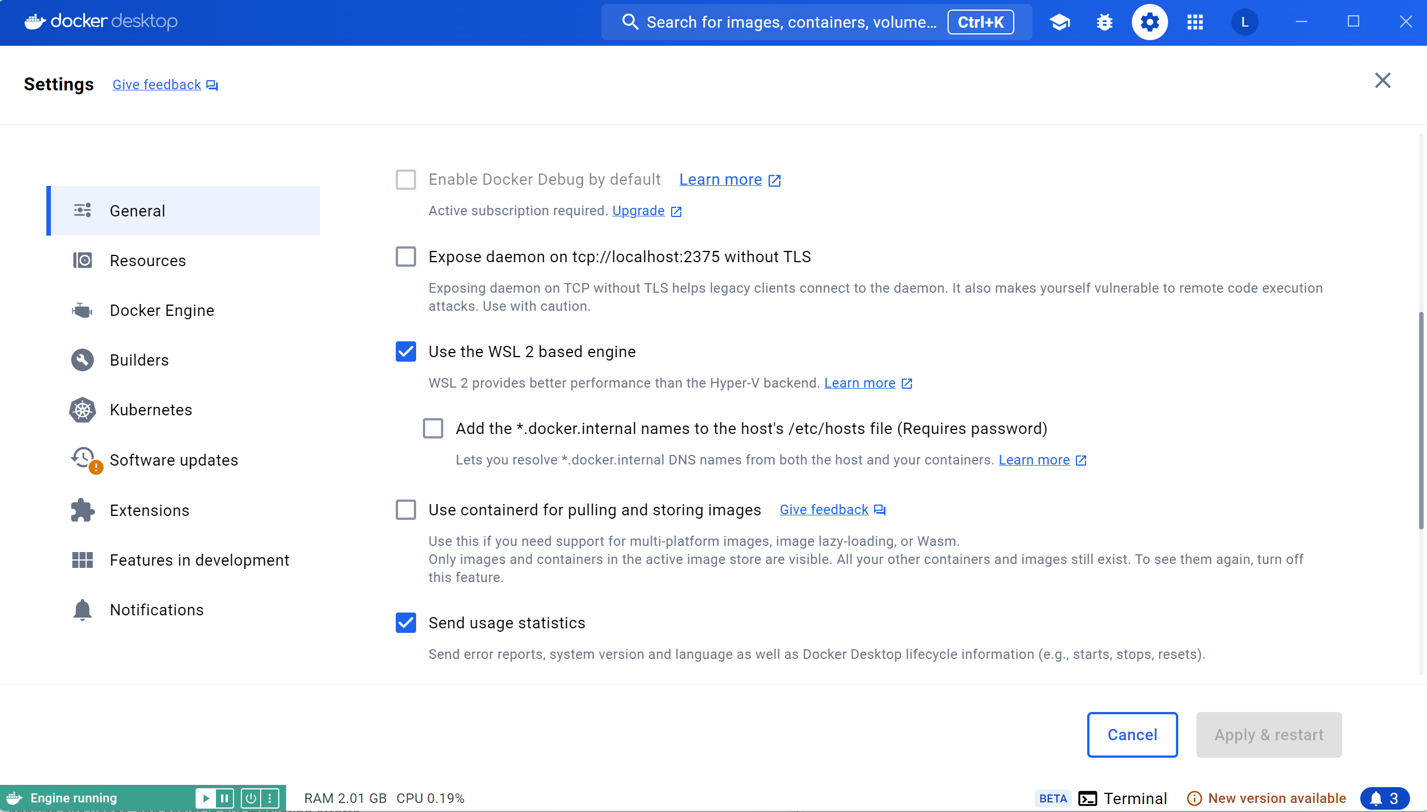This screenshot has height=812, width=1427.
Task: Uncheck Send usage statistics
Action: click(406, 623)
